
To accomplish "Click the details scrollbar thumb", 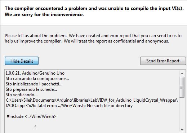I will pos(182,87).
